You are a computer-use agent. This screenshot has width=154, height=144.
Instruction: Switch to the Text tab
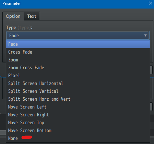click(32, 16)
